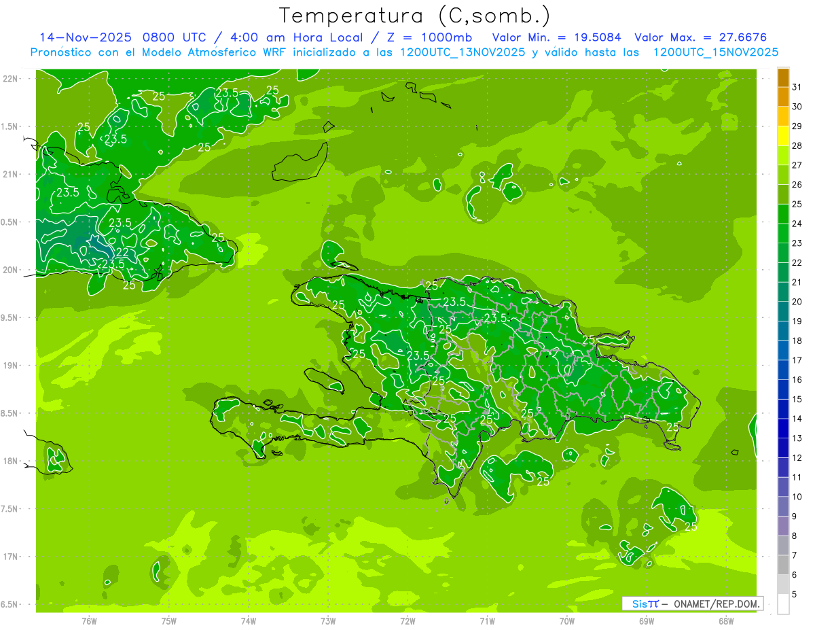Select valid-until time '1200UTC_15NOV2025'
The height and width of the screenshot is (630, 815).
(x=715, y=52)
